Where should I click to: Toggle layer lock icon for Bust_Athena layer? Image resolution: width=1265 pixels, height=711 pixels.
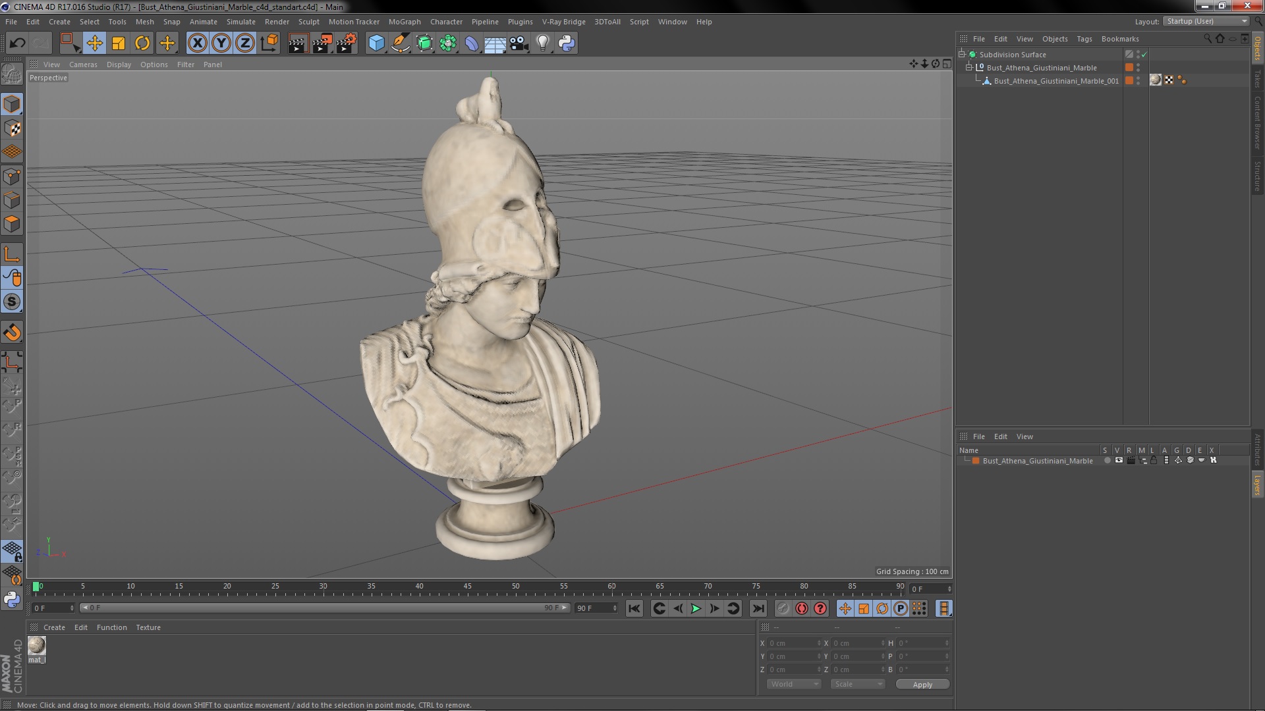[1154, 460]
